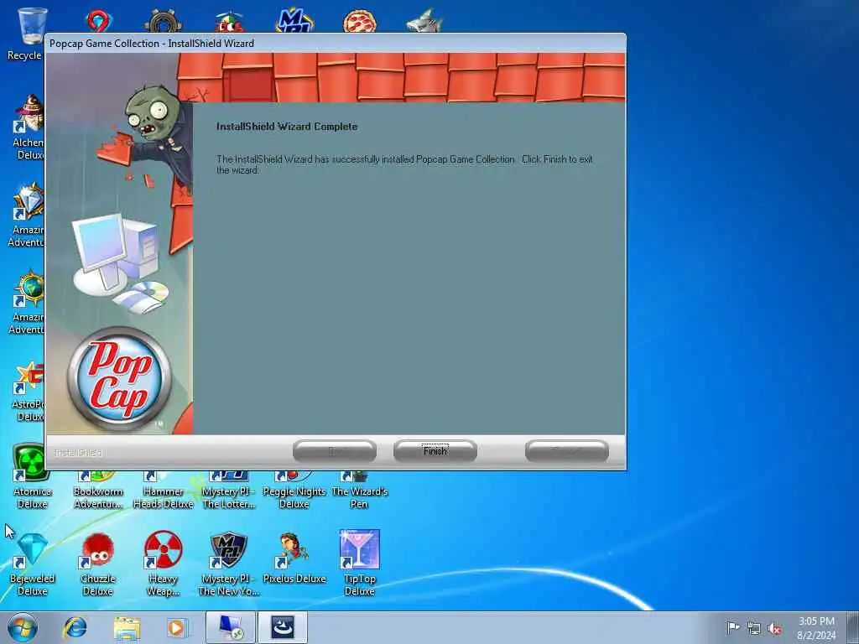Select the Peggle Nights Deluxe shortcut
The width and height of the screenshot is (859, 644).
(294, 491)
